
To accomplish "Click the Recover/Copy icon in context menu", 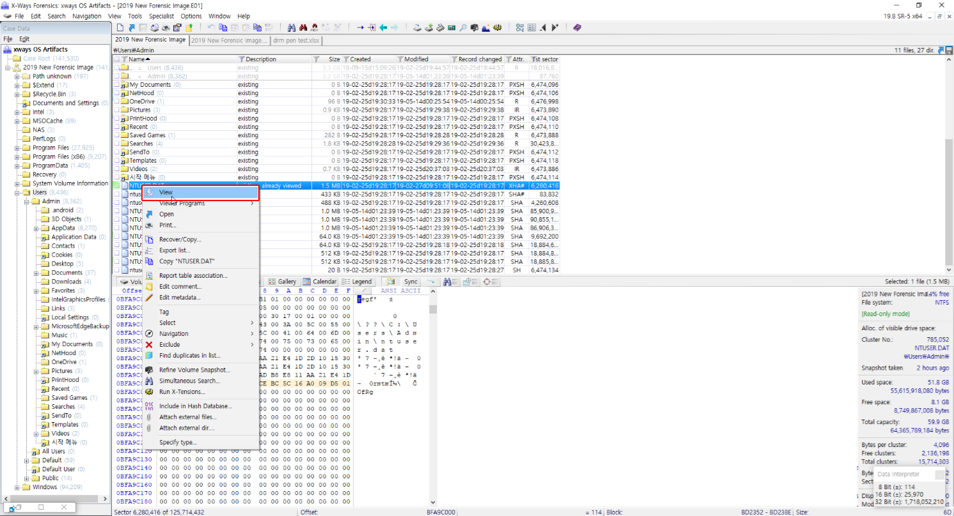I will [x=149, y=239].
